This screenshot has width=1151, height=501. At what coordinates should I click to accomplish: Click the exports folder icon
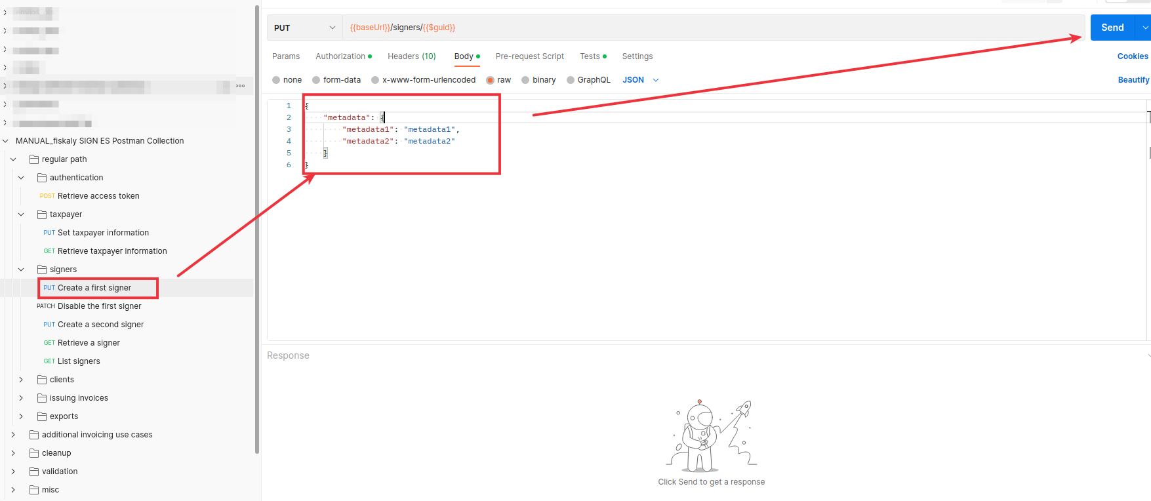pos(42,416)
